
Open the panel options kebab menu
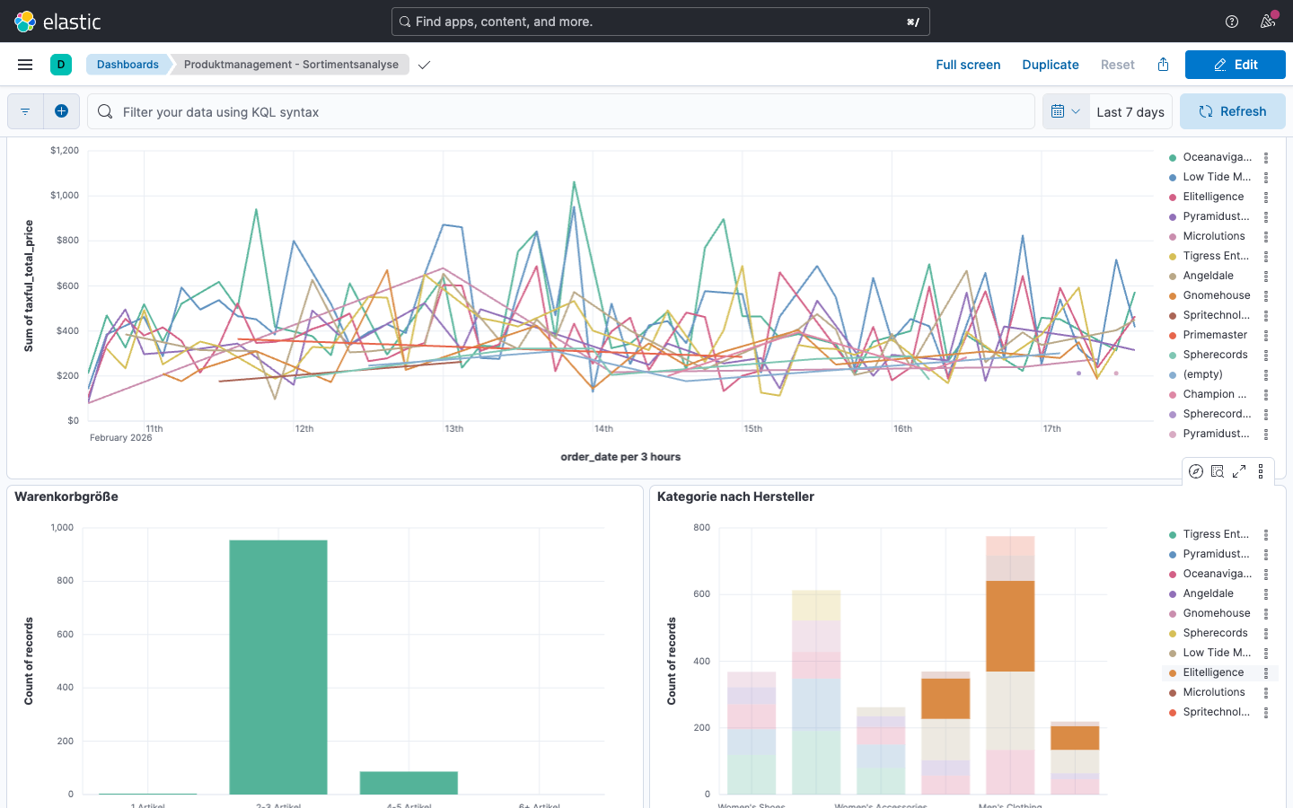coord(1261,470)
